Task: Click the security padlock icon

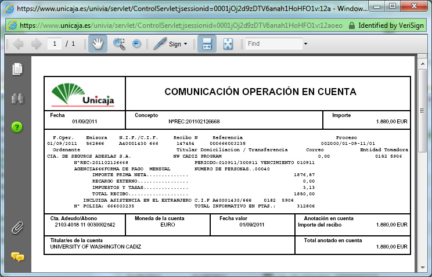Action: pyautogui.click(x=351, y=25)
